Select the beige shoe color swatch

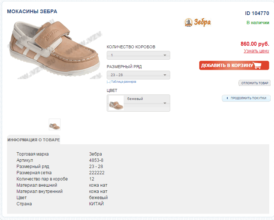pyautogui.click(x=116, y=103)
